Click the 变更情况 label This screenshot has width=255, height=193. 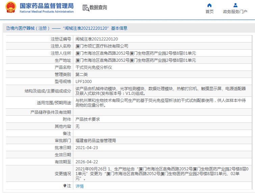pyautogui.click(x=63, y=174)
